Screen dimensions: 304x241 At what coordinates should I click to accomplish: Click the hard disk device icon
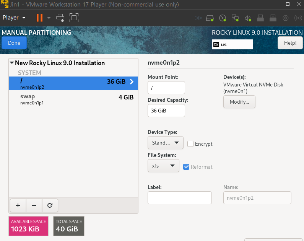point(210,18)
